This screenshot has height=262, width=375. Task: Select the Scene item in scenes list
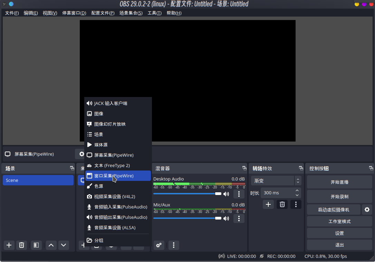point(38,180)
